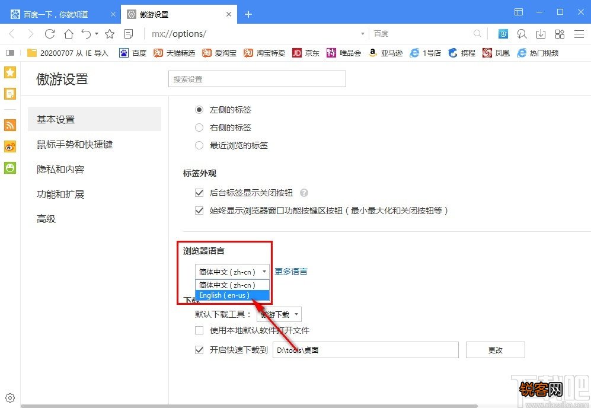Uncheck 始终显示浏览器窗口功能按键区按钮 checkbox
Screen dimensions: 591x408
click(x=199, y=211)
